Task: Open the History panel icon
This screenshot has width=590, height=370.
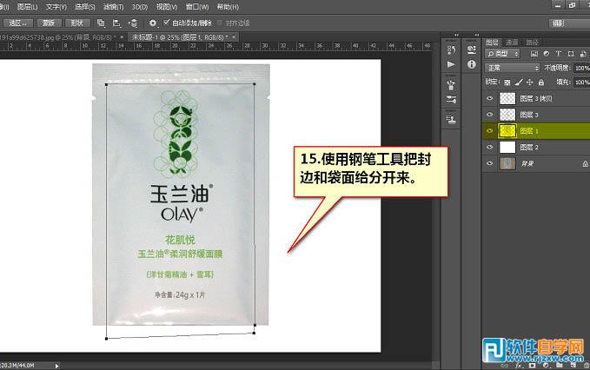Action: [x=451, y=50]
